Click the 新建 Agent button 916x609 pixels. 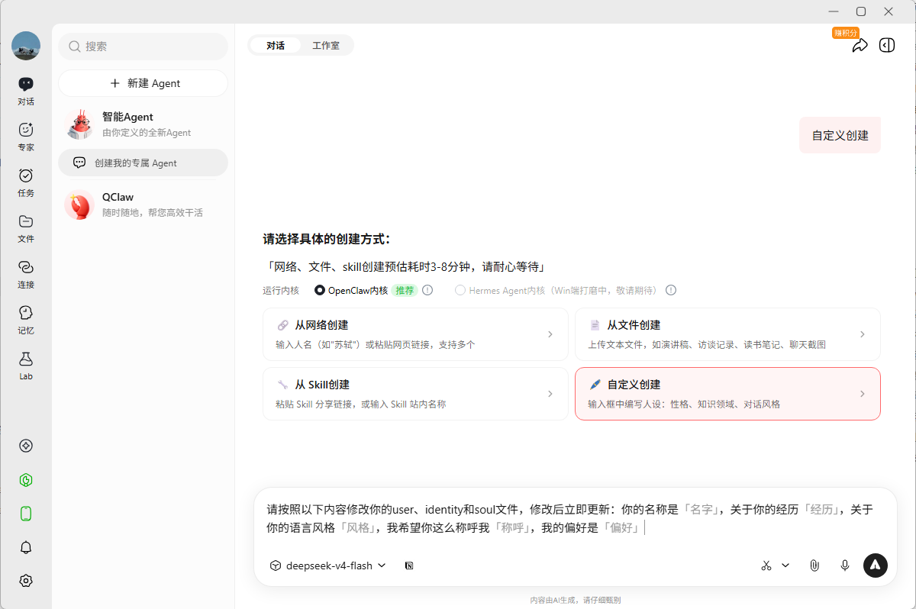(x=144, y=83)
